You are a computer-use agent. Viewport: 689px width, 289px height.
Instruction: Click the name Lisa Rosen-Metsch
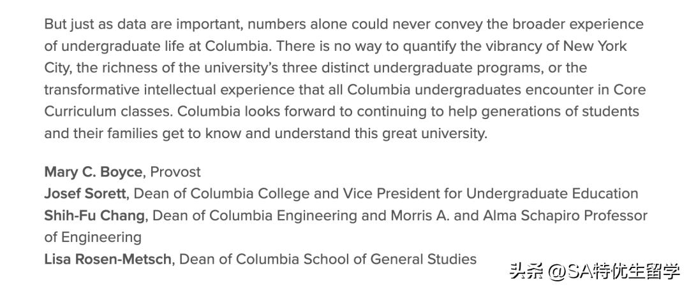click(x=108, y=259)
